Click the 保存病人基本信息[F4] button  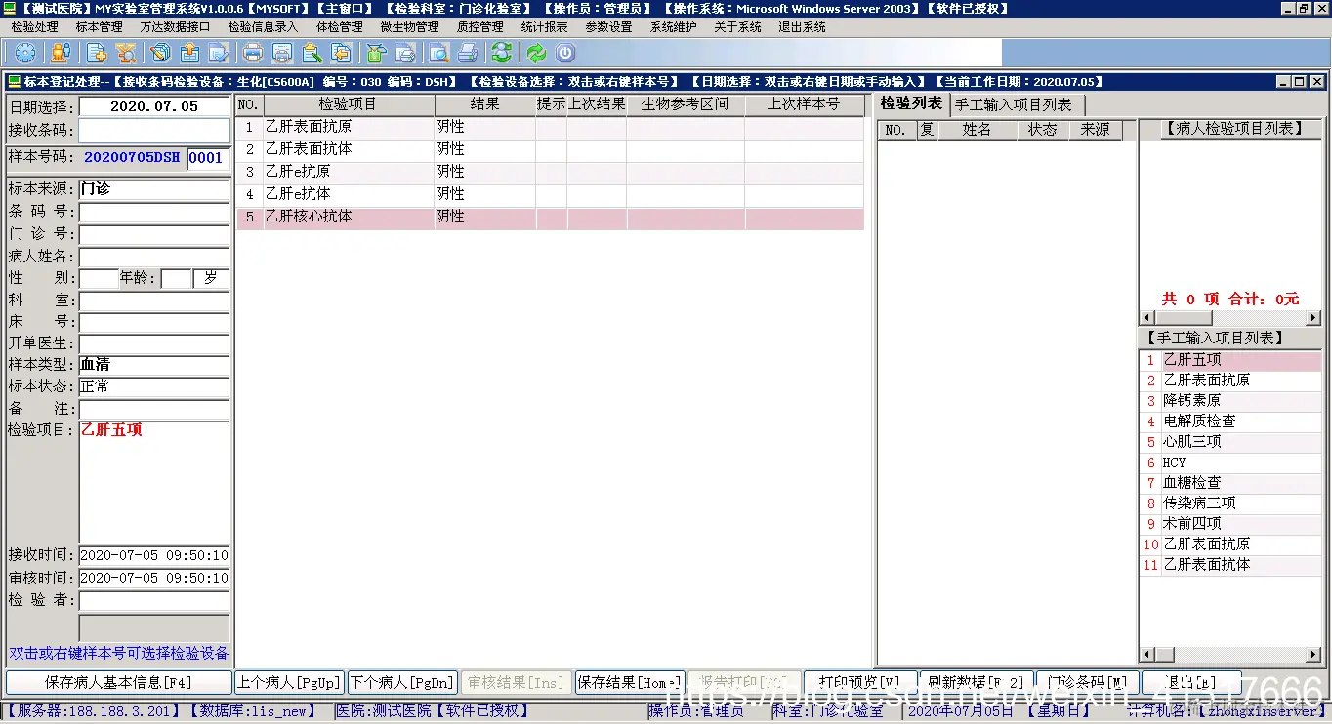point(119,682)
